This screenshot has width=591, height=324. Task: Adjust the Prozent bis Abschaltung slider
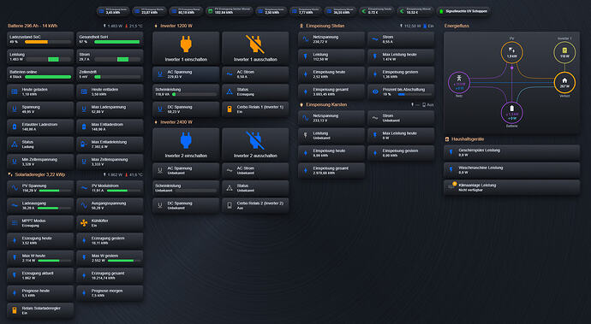[415, 94]
